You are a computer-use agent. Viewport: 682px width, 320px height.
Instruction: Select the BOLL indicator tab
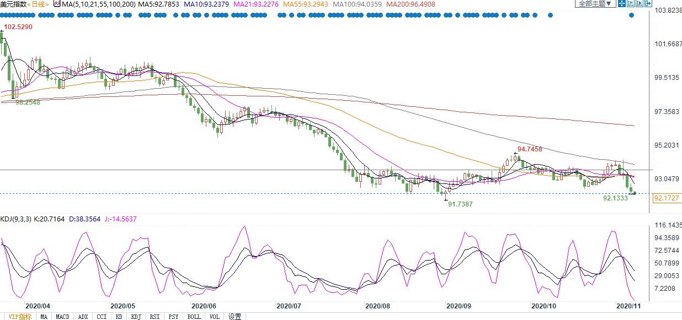pyautogui.click(x=194, y=316)
